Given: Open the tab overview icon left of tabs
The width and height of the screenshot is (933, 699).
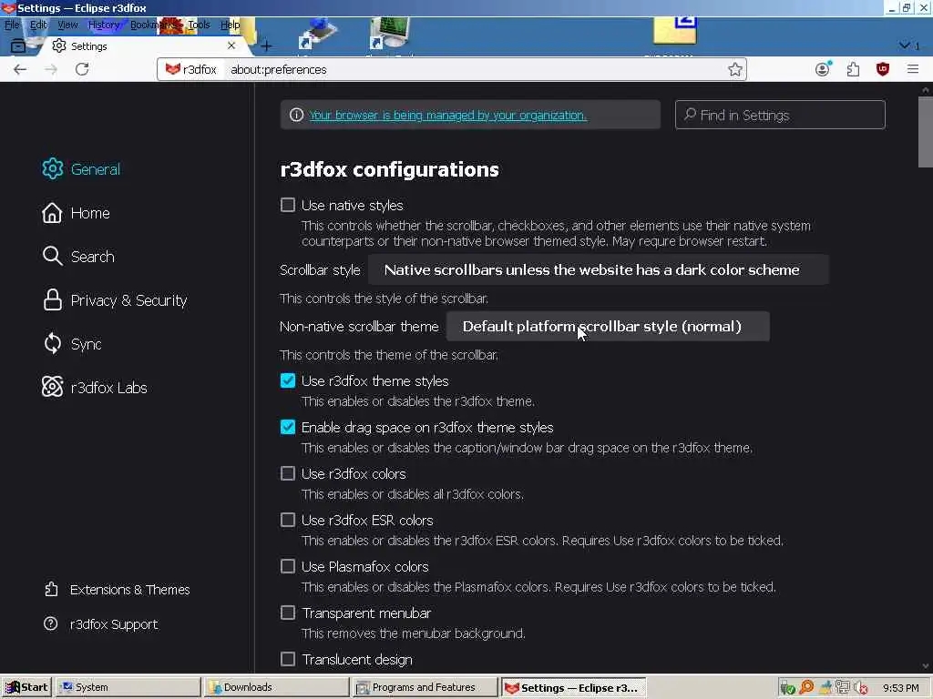Looking at the screenshot, I should coord(18,46).
